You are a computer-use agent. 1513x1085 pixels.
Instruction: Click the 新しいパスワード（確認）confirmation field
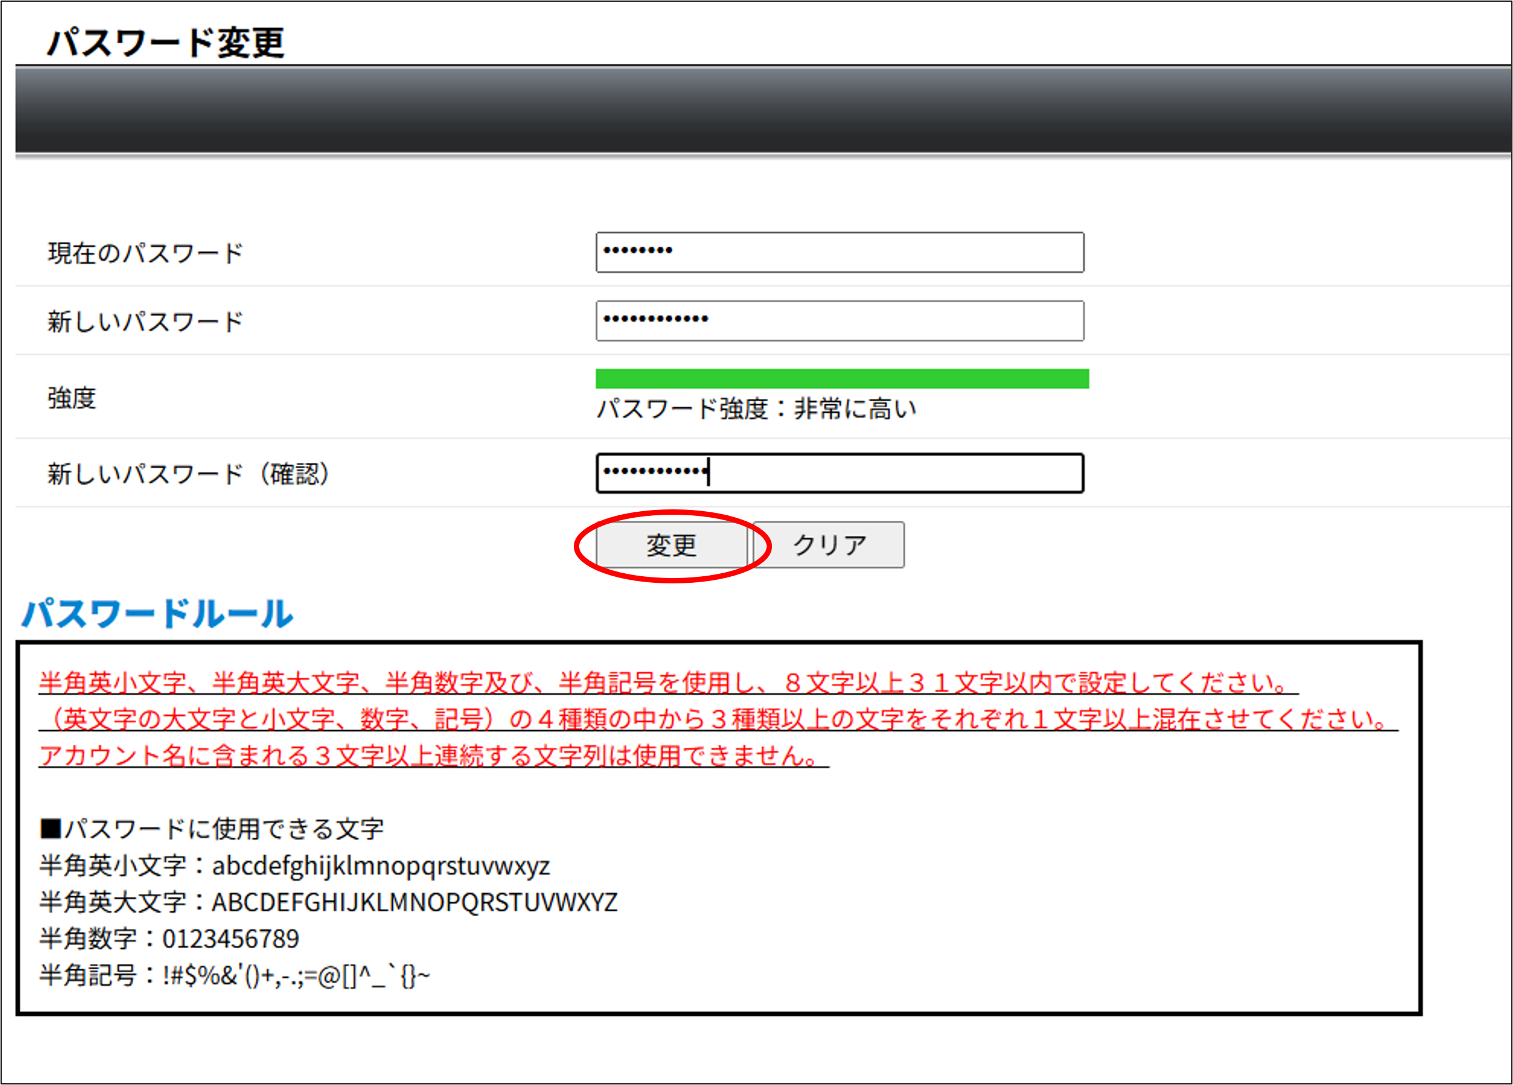pos(839,473)
